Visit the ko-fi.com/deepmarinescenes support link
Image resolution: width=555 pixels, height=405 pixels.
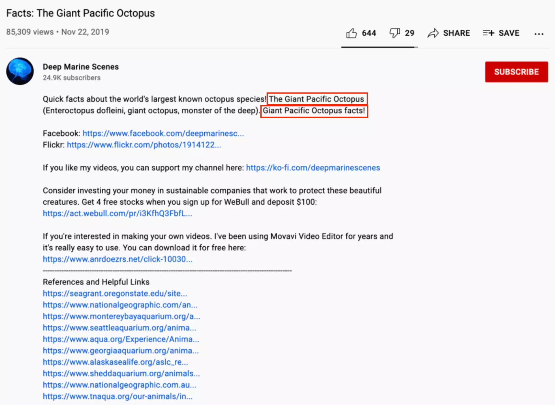point(313,168)
